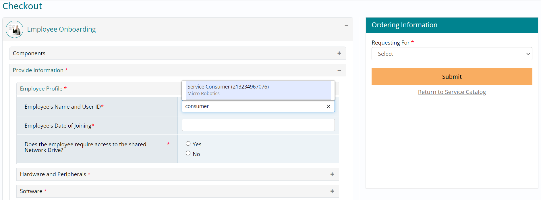Click the Components section title
541x200 pixels.
point(29,53)
